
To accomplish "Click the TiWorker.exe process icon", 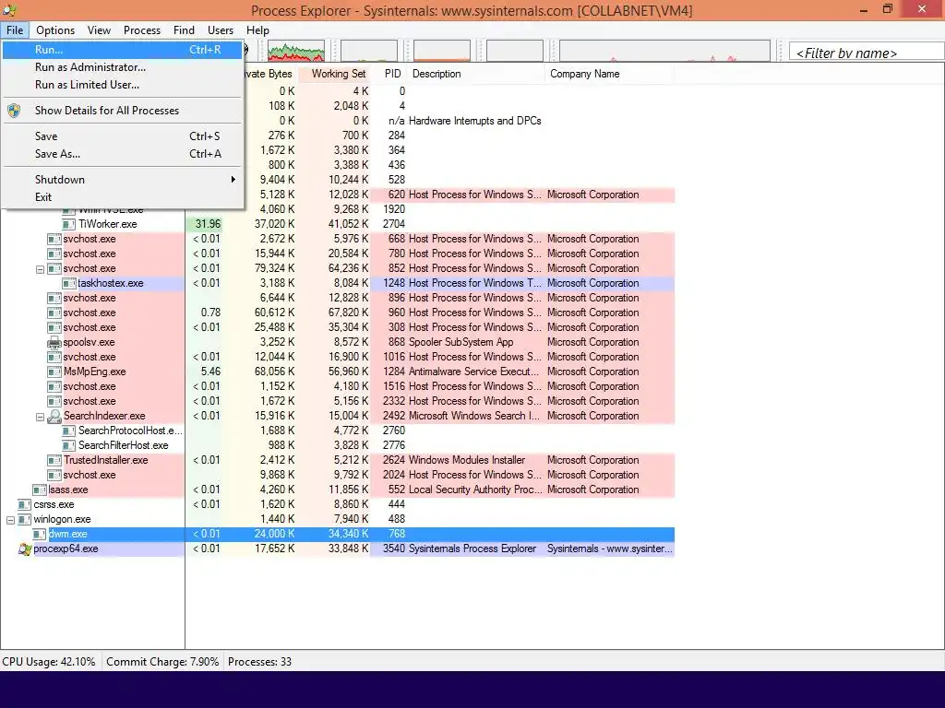I will [x=69, y=224].
